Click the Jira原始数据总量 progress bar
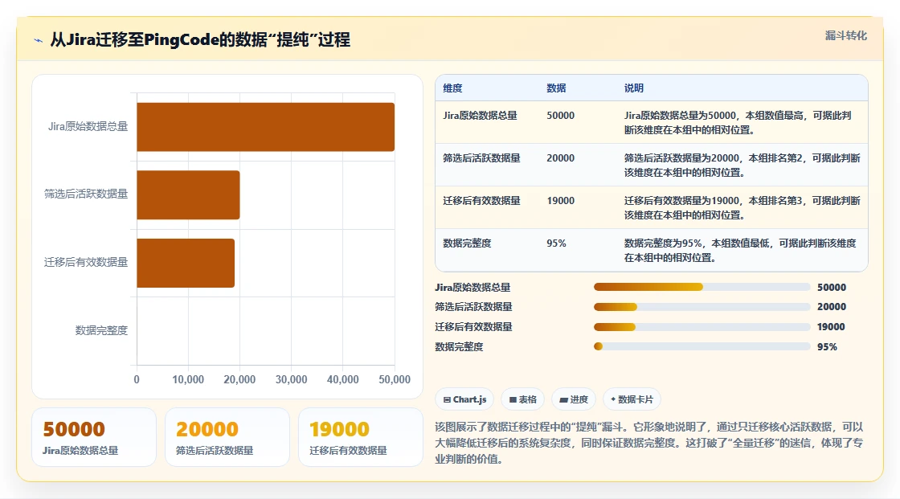 (702, 287)
